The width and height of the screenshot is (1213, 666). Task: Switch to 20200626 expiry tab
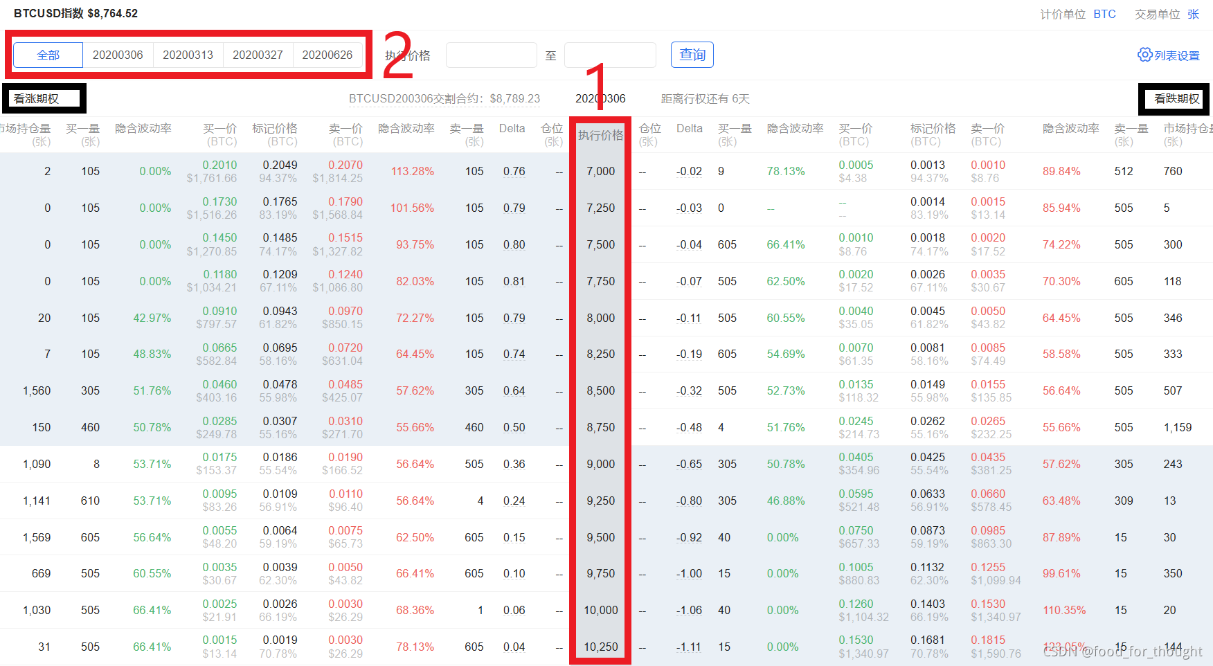(327, 55)
